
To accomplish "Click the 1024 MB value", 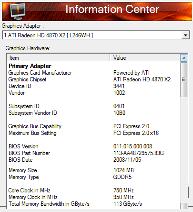I will click(123, 170).
